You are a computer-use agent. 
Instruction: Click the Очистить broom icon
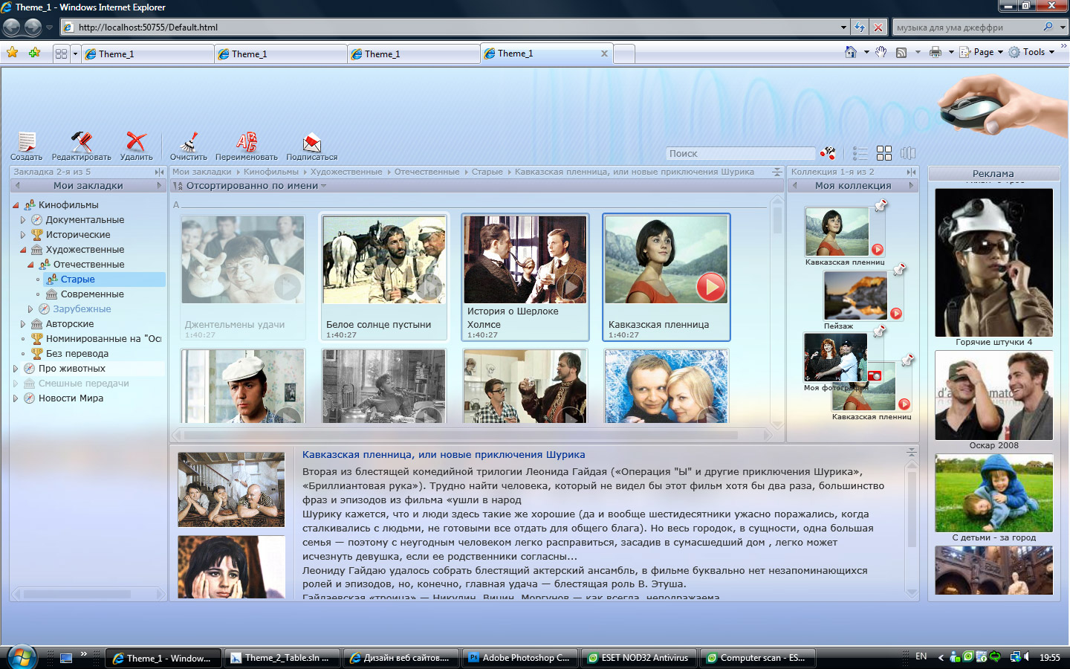point(189,141)
